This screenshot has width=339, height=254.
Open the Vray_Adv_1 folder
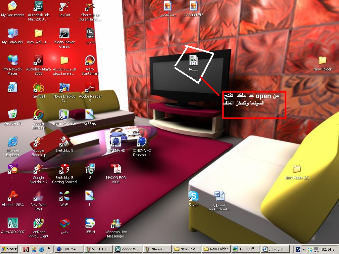point(38,36)
